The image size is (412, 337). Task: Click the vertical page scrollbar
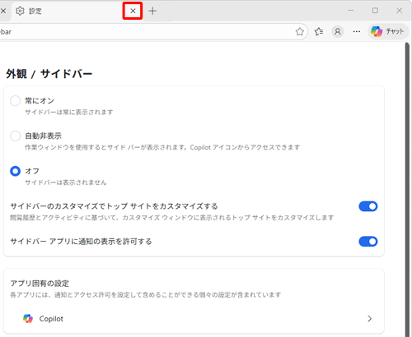tap(408, 189)
